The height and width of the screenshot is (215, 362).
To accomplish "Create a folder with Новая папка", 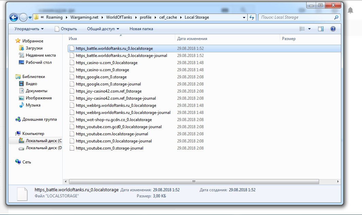I will click(x=141, y=29).
